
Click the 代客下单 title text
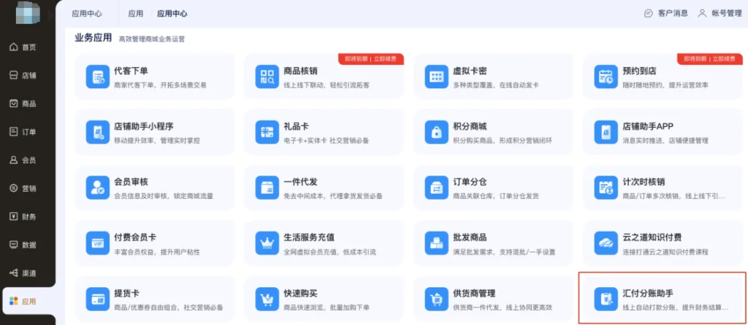click(131, 71)
